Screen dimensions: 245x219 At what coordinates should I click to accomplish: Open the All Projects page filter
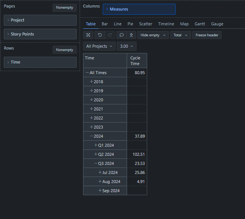pyautogui.click(x=99, y=46)
